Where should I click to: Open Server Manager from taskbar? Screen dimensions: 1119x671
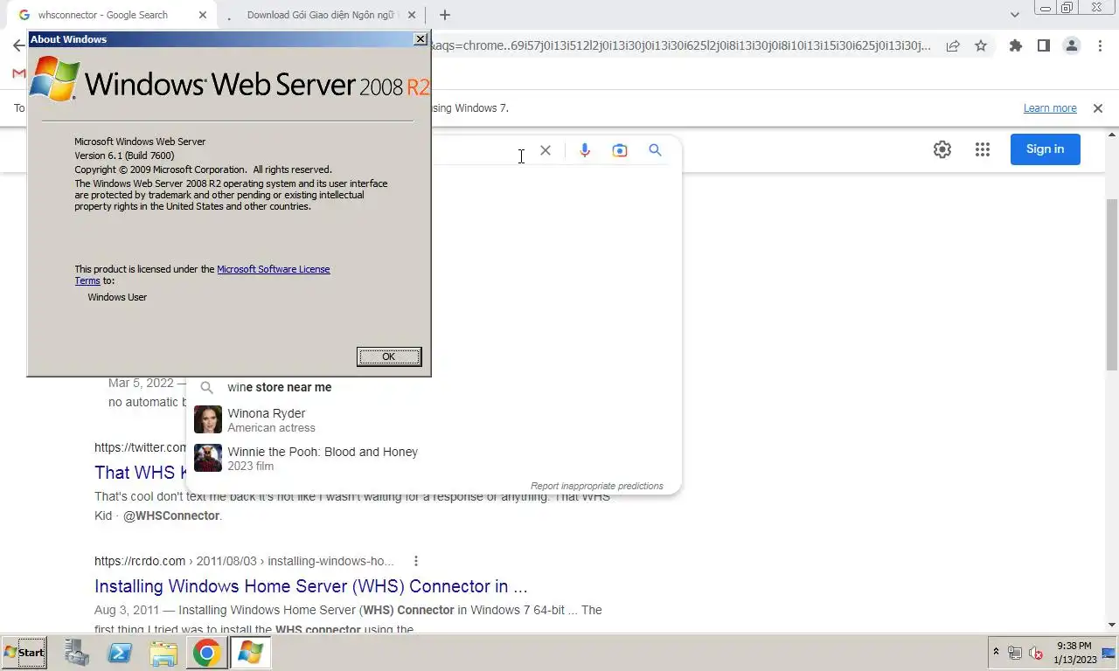coord(77,654)
